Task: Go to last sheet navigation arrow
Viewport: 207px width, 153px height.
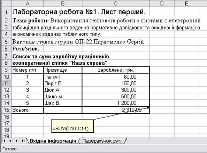Action: coord(23,141)
